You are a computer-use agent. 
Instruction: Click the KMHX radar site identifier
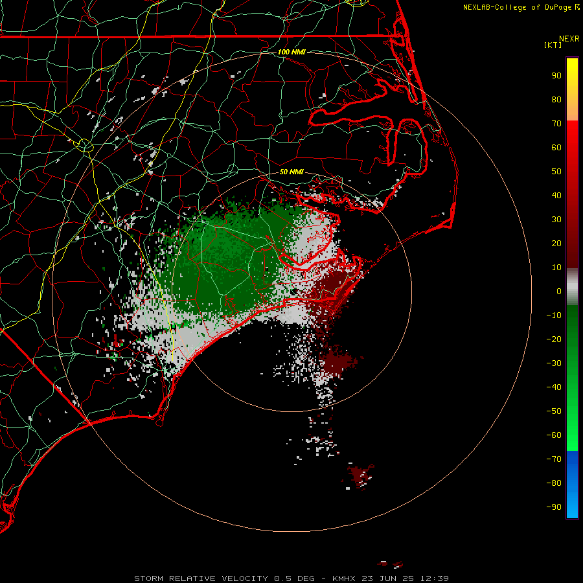pos(344,578)
